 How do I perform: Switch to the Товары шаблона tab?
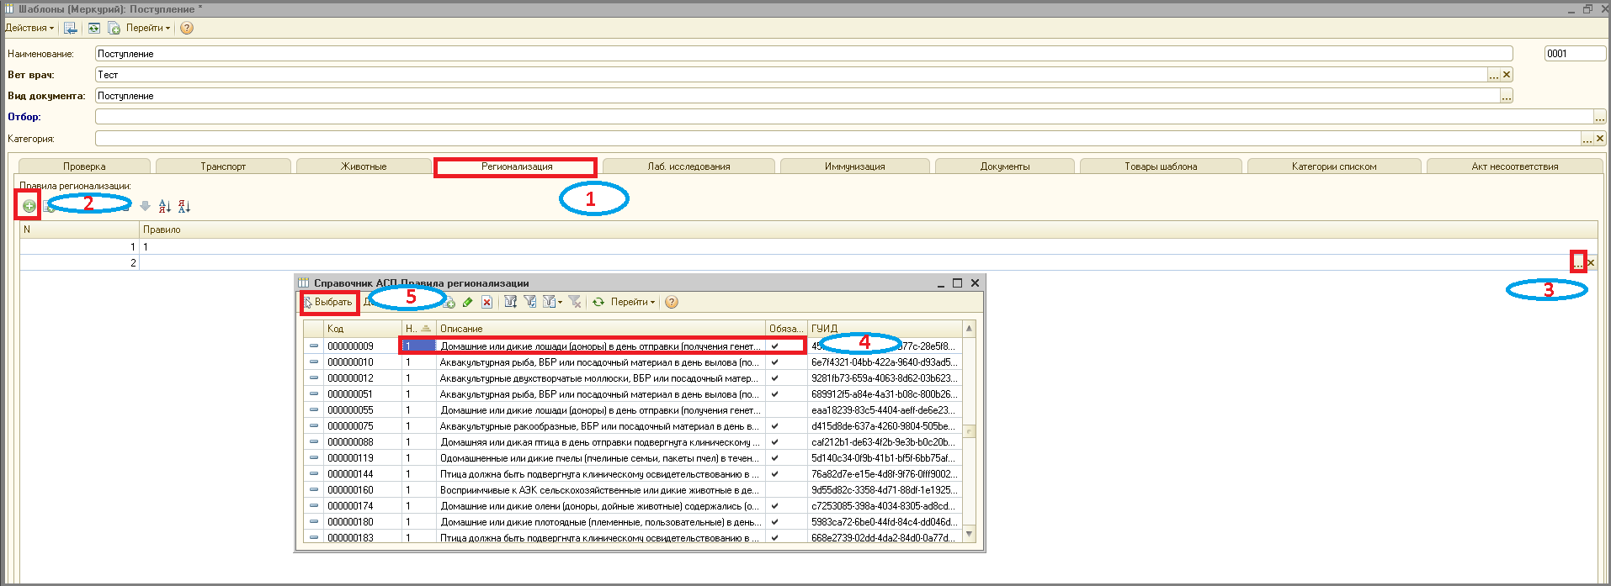point(1161,166)
